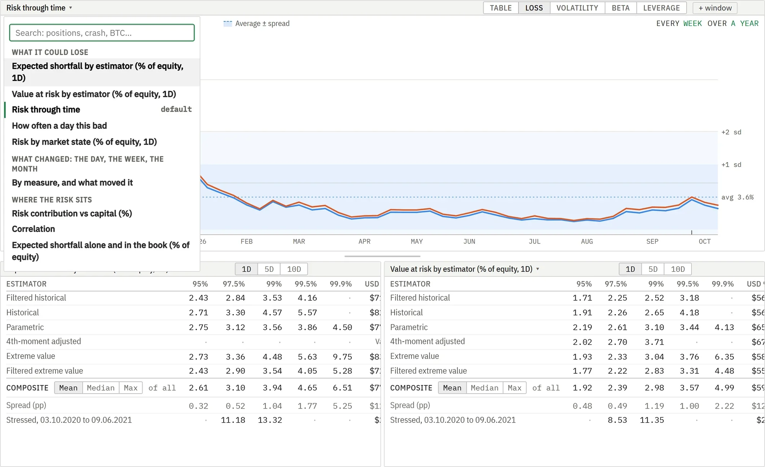Click the search positions input field

click(102, 33)
